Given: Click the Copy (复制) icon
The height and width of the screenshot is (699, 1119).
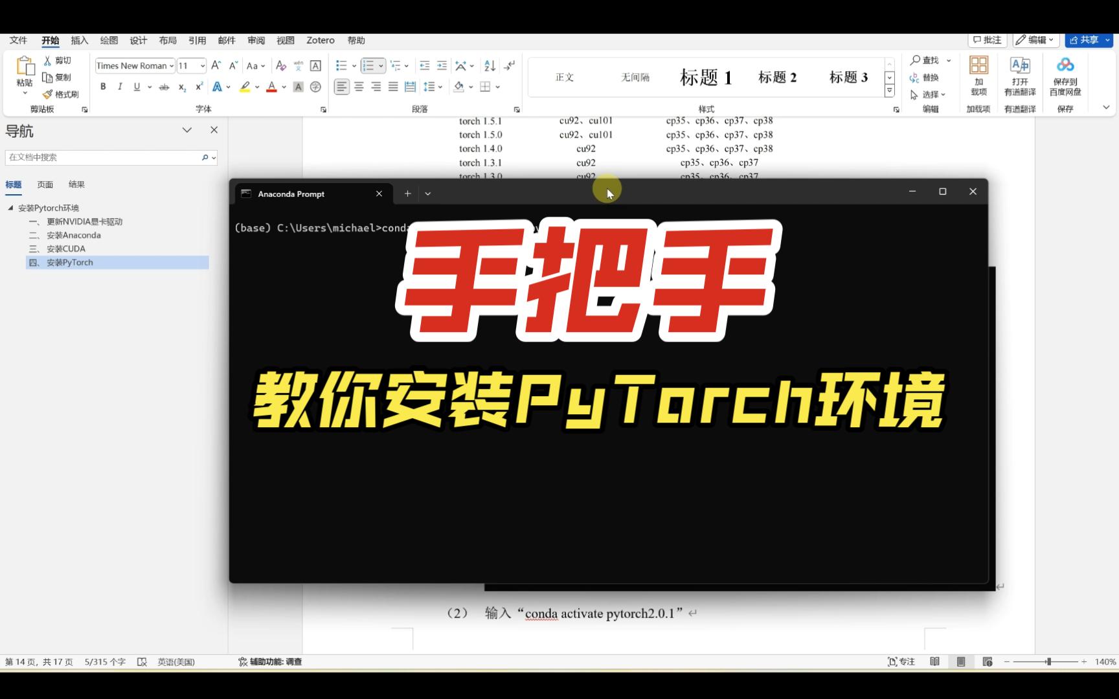Looking at the screenshot, I should pyautogui.click(x=47, y=77).
